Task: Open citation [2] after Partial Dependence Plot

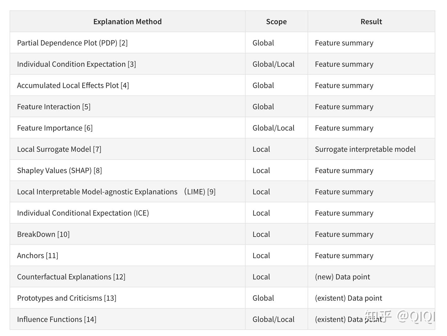Action: [x=124, y=43]
